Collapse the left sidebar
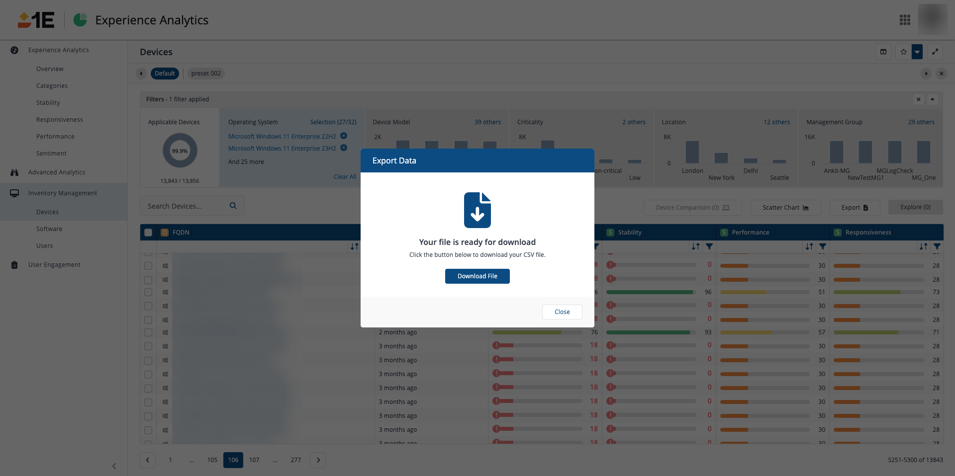 [114, 466]
